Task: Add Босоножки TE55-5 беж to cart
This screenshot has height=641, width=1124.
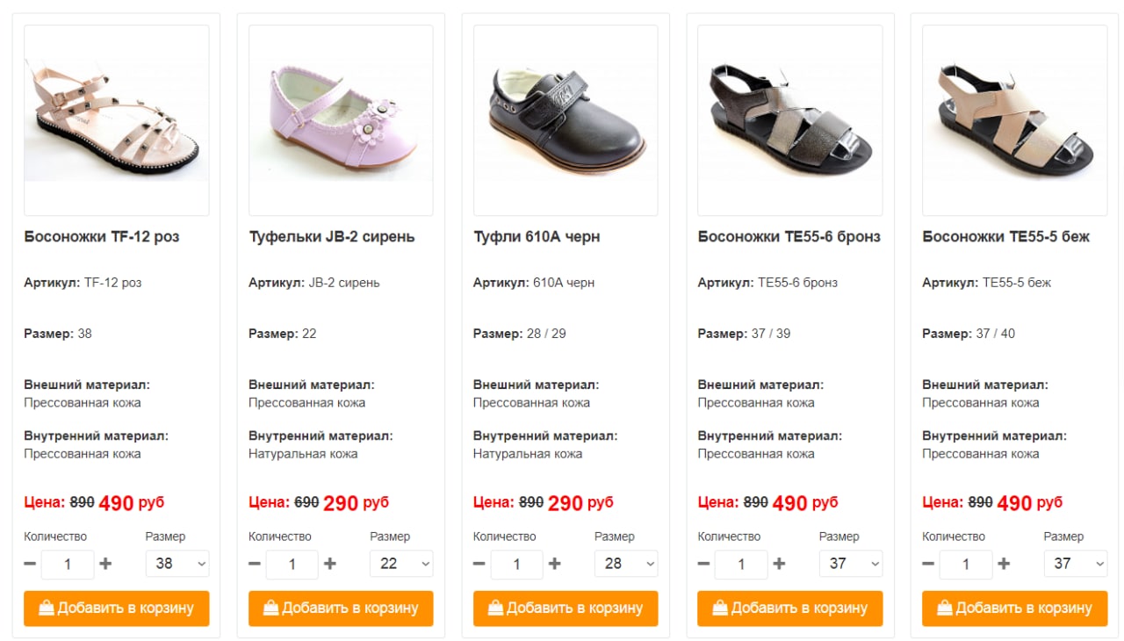Action: [1015, 609]
